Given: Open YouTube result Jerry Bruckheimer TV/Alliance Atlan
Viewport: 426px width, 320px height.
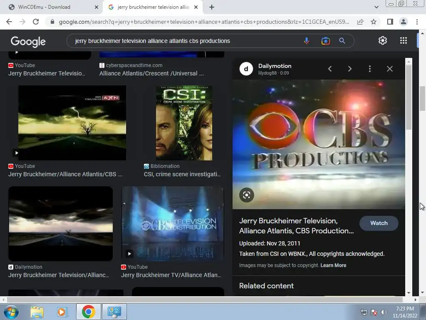Looking at the screenshot, I should point(171,275).
